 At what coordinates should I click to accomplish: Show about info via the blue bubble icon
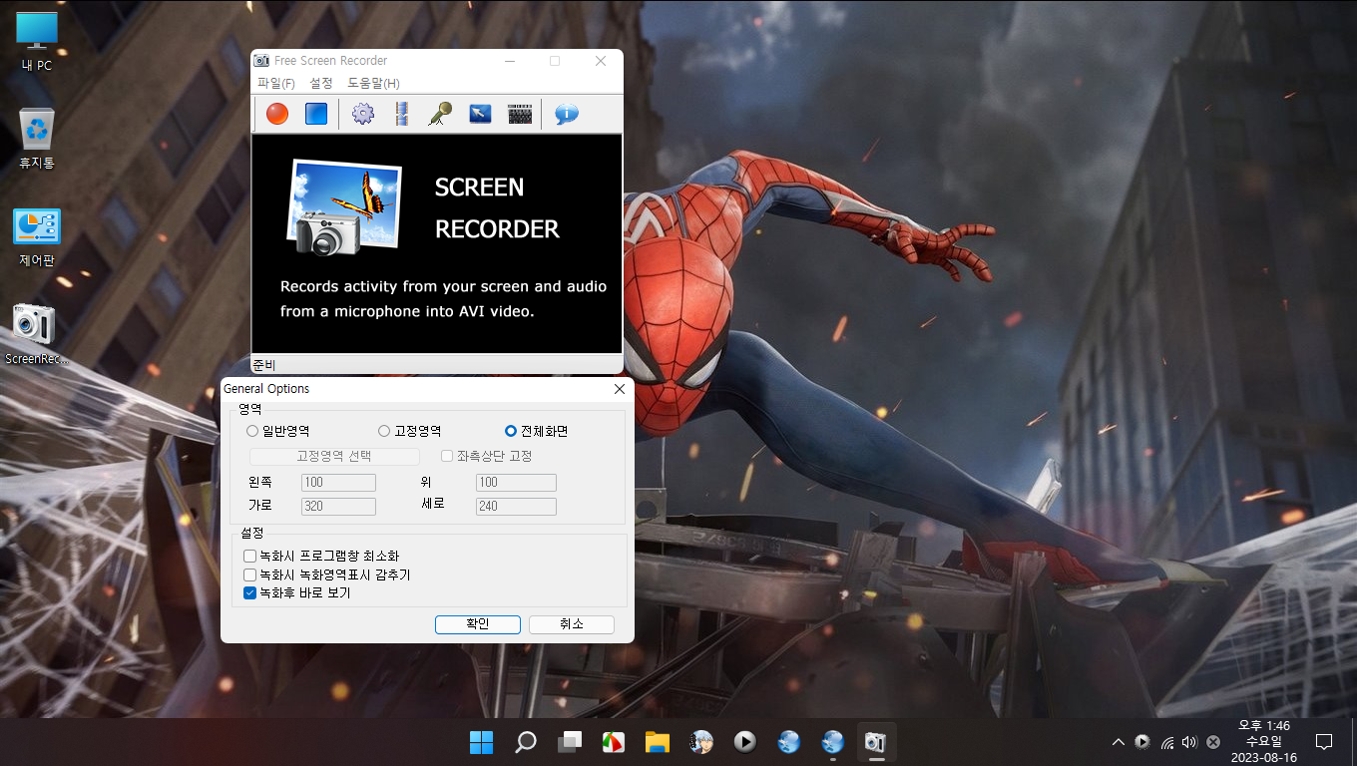[x=567, y=114]
